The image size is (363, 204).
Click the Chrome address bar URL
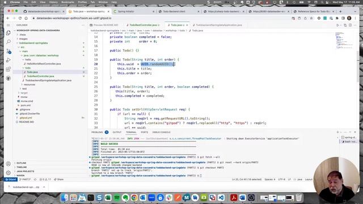[74, 18]
